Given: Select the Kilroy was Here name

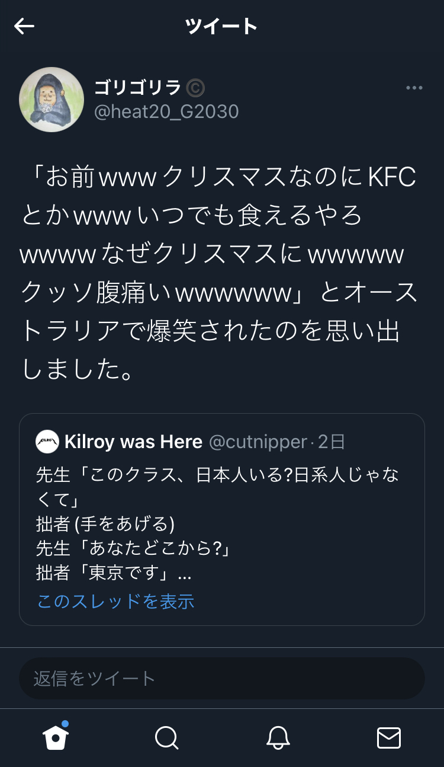Looking at the screenshot, I should (133, 442).
